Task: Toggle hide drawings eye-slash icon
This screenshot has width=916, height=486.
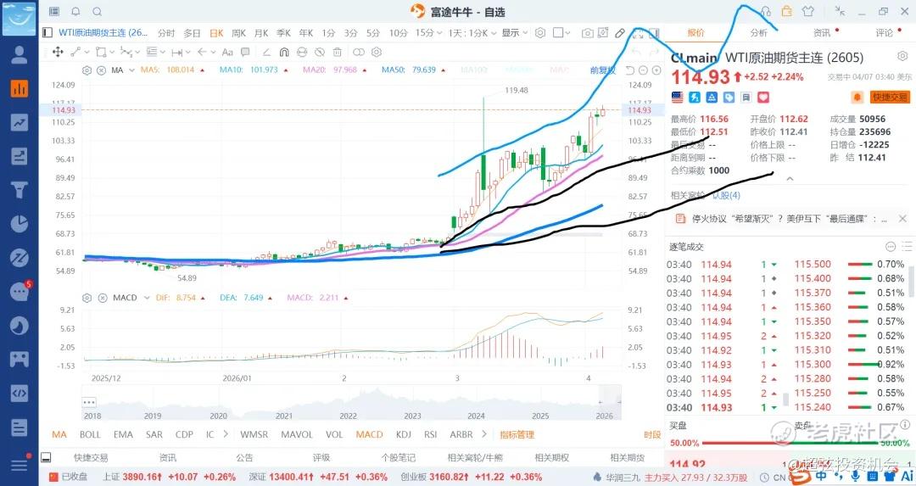Action: (x=319, y=52)
